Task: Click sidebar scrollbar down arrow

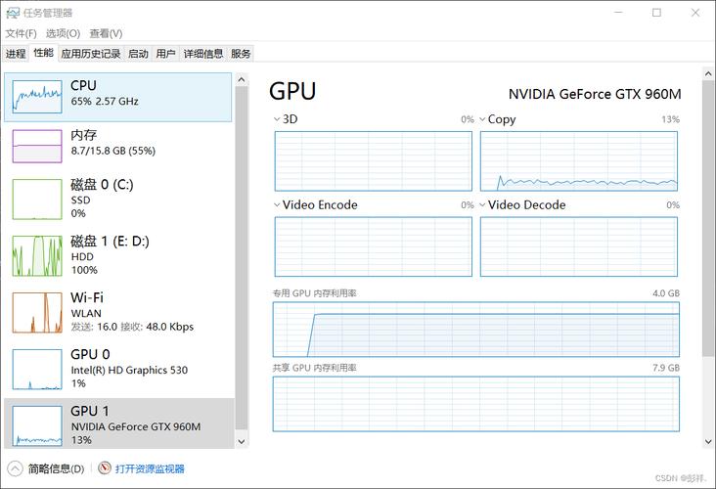Action: click(x=242, y=441)
